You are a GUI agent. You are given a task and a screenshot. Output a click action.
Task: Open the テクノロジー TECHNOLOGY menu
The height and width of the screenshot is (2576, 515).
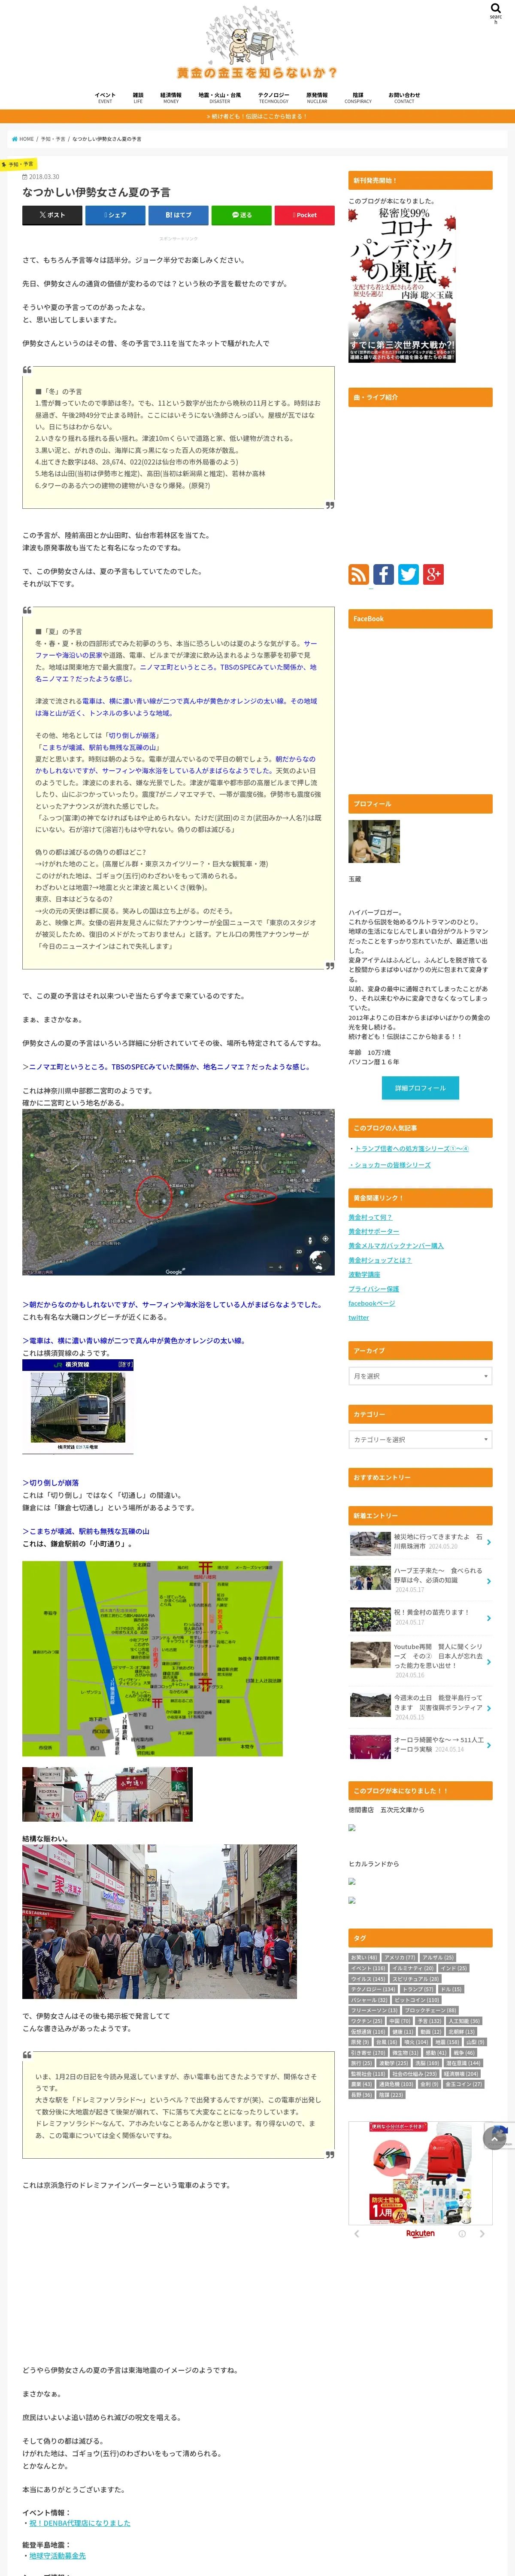coord(274,98)
